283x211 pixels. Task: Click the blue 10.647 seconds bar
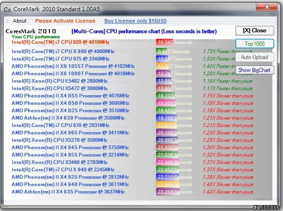point(162,59)
